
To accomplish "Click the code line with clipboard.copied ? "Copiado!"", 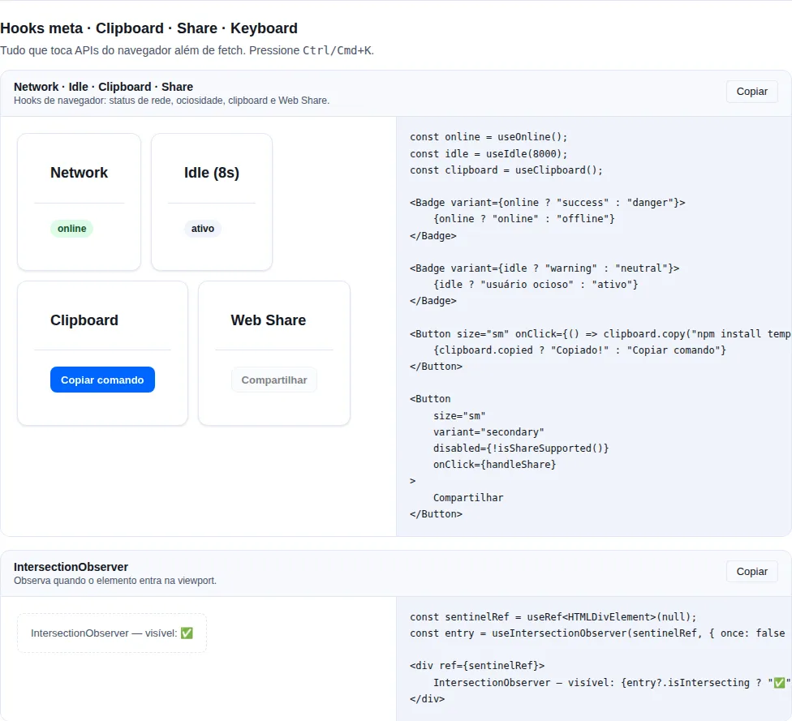I will coord(579,350).
